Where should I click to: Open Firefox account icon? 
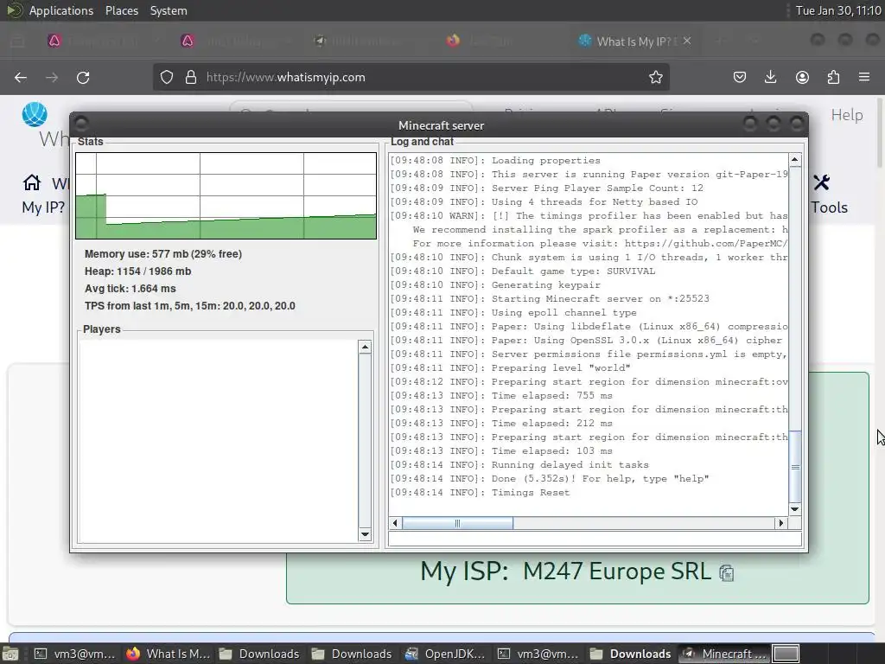[x=802, y=77]
